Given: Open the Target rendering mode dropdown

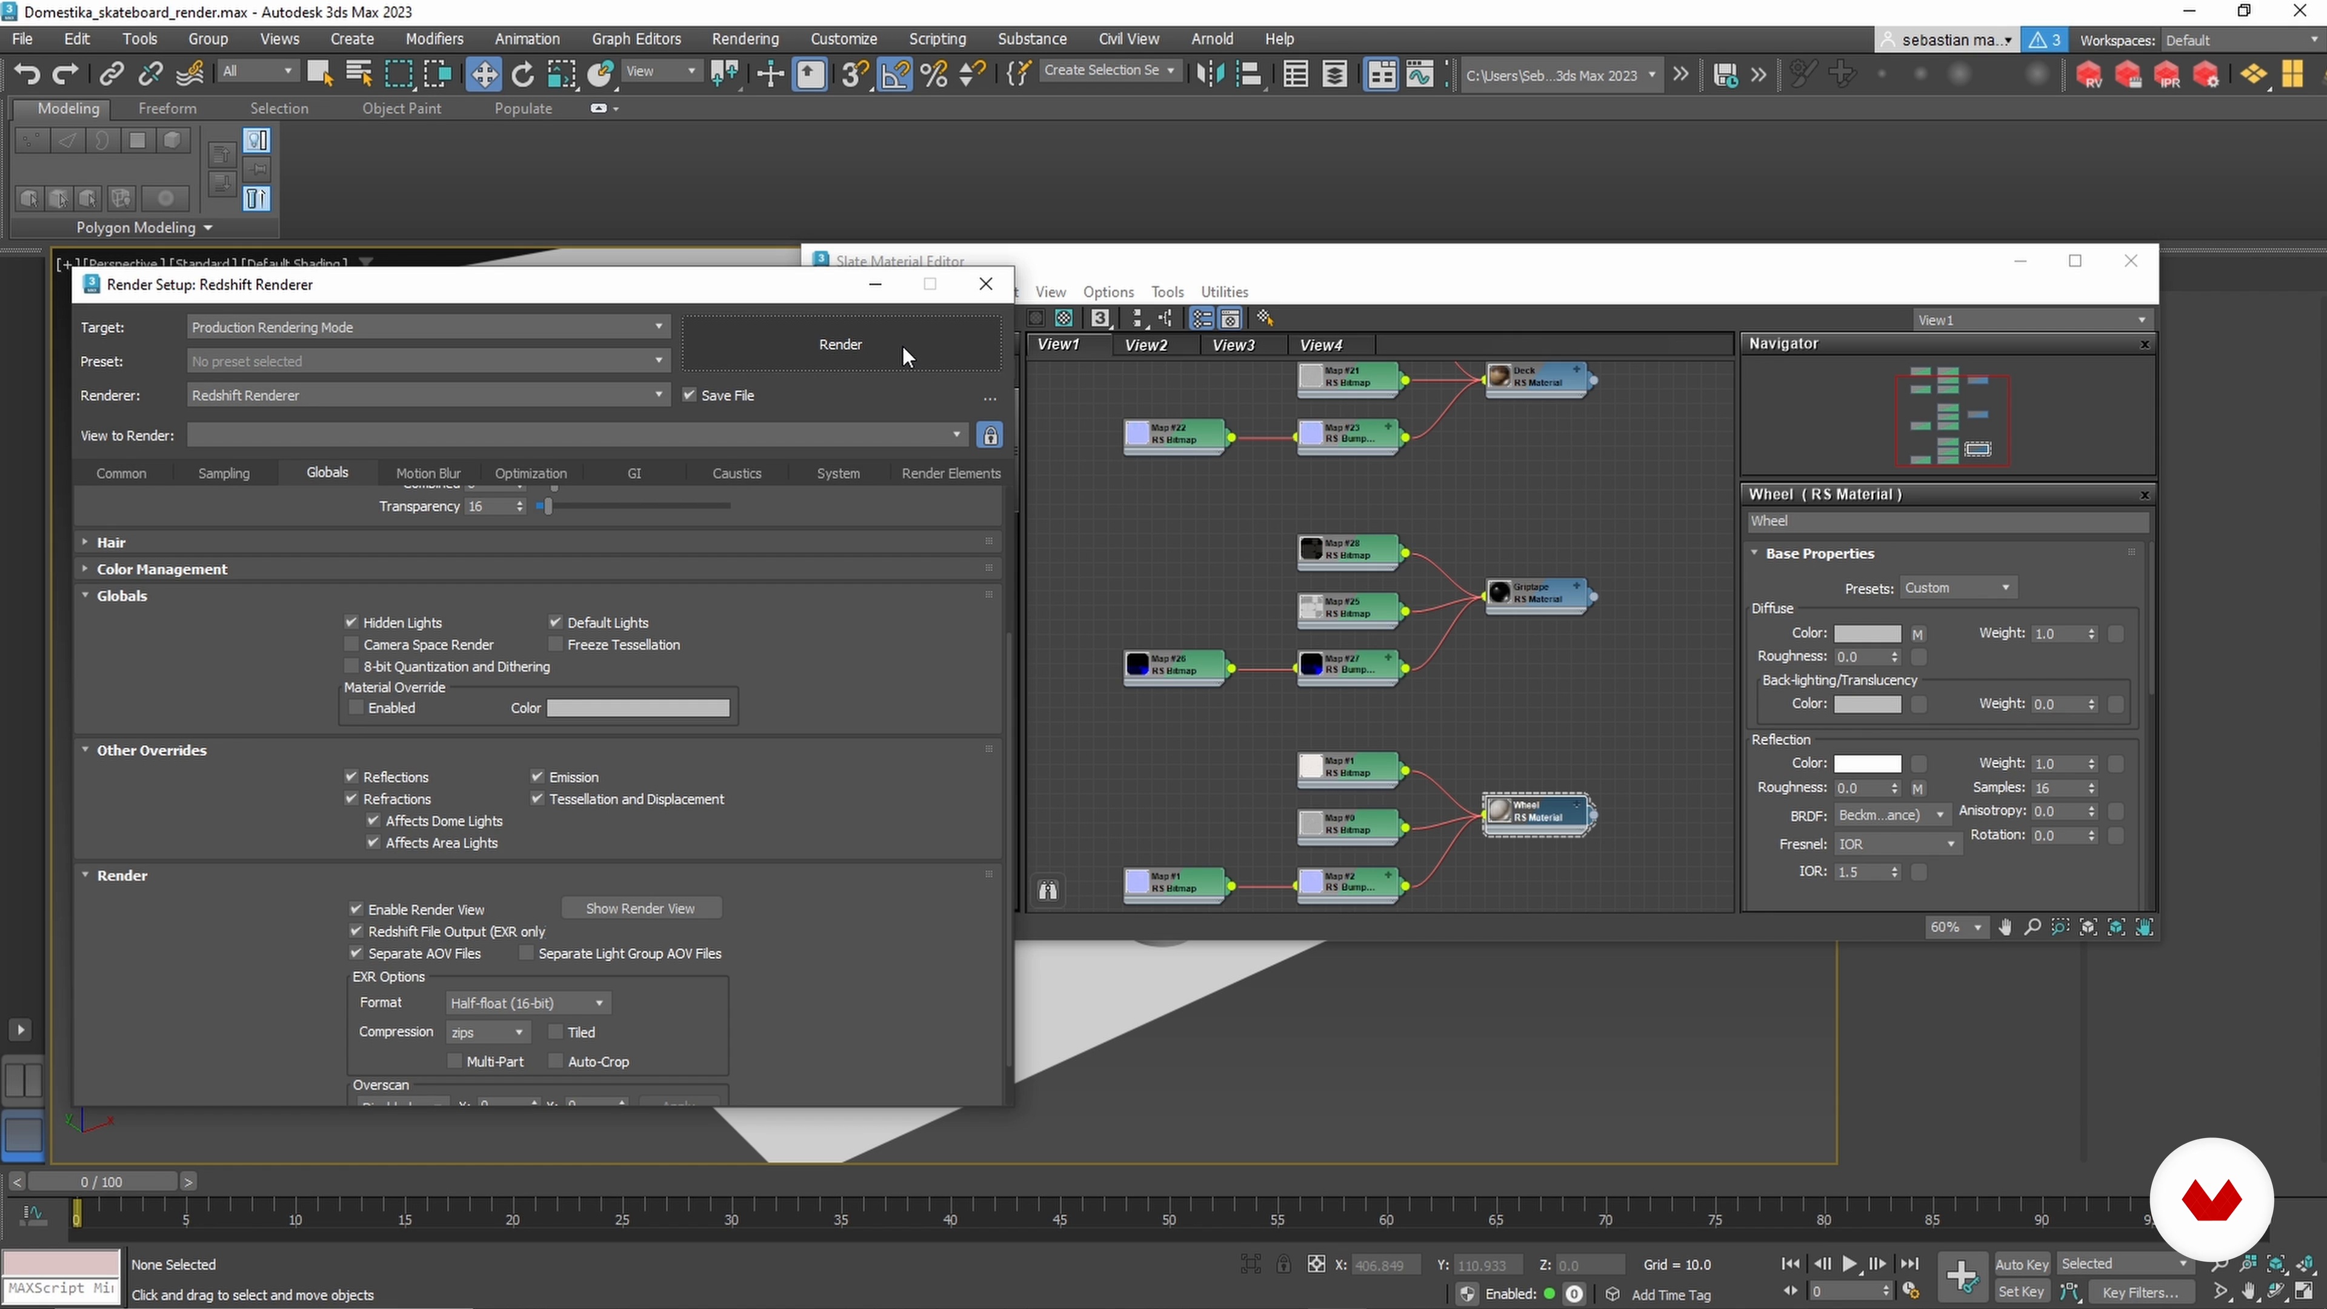Looking at the screenshot, I should [428, 327].
